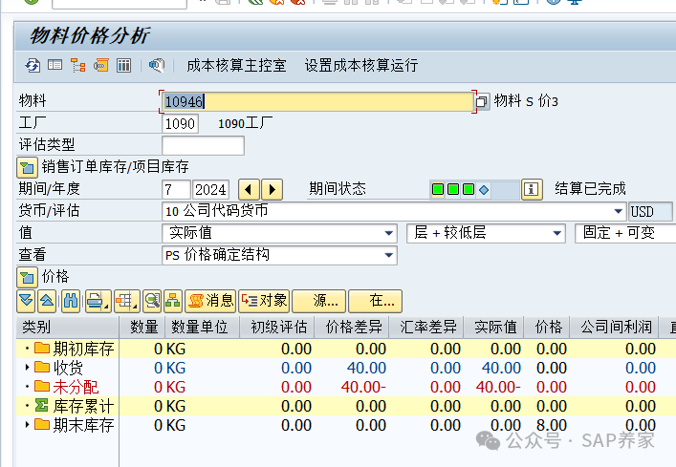Screen dimensions: 676x467
Task: Click into the 物料 input field
Action: 318,102
